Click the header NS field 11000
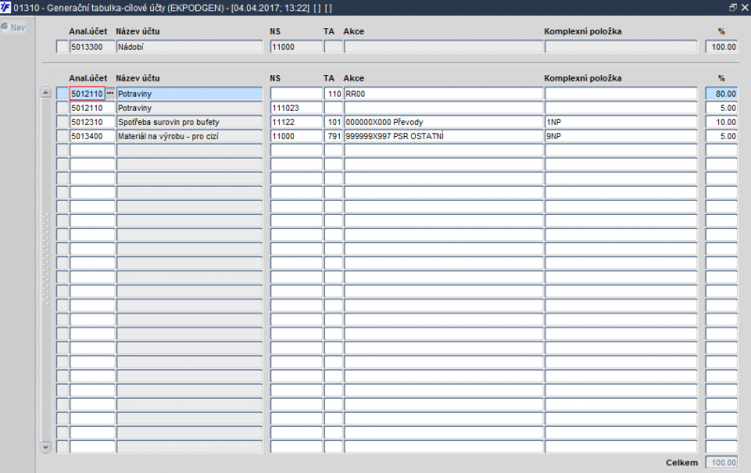The width and height of the screenshot is (751, 473). click(x=297, y=47)
